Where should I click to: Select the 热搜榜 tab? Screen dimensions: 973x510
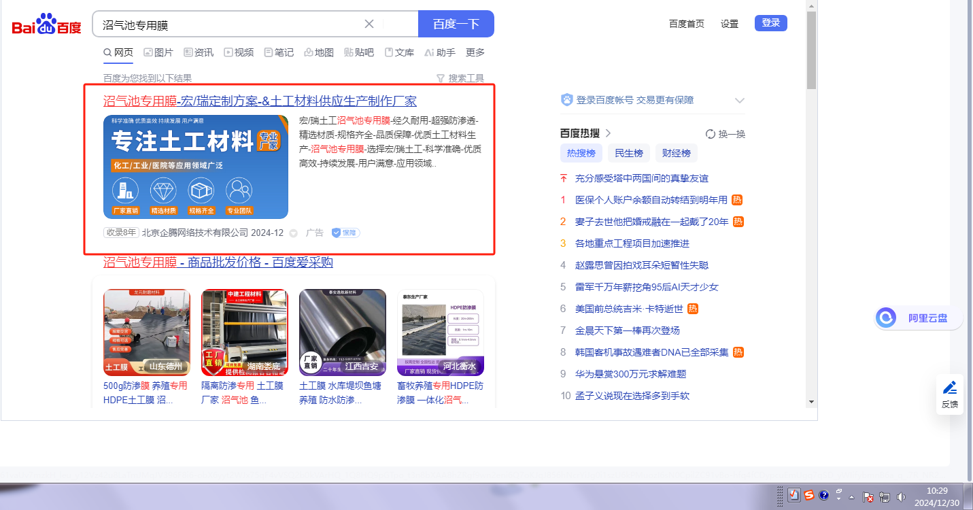click(581, 153)
